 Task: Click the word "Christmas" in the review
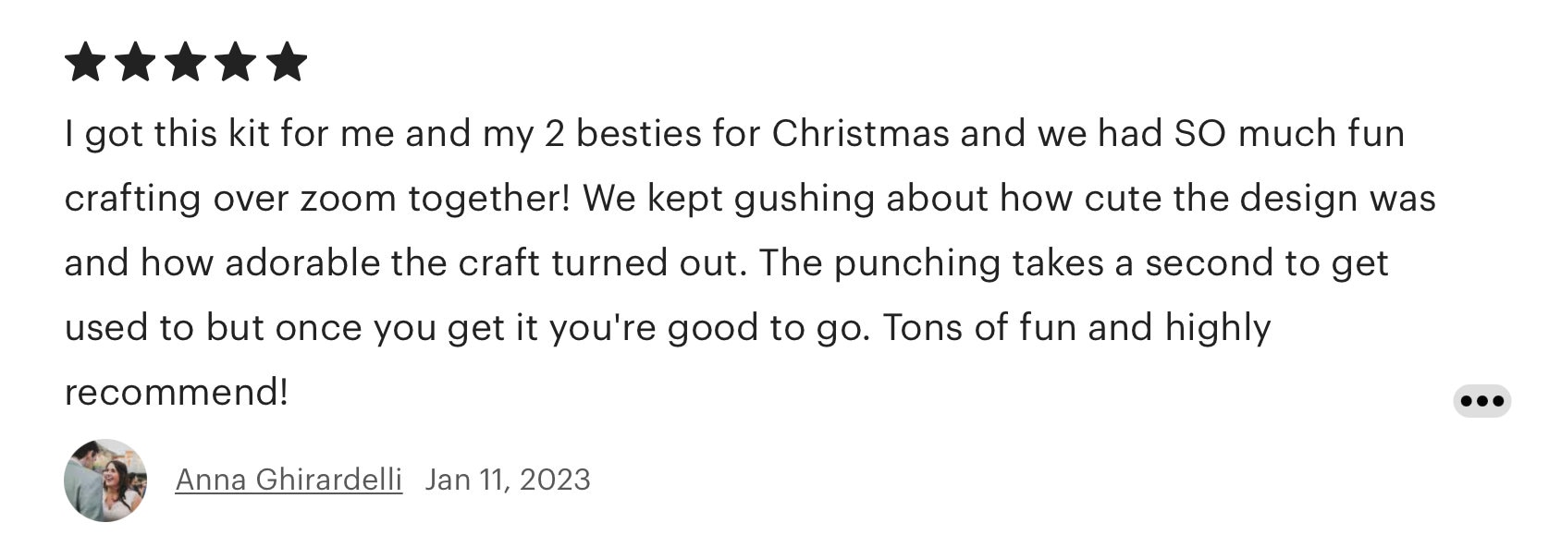[x=861, y=134]
